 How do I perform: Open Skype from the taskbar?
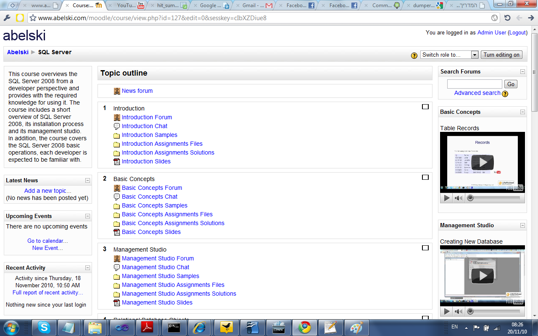44,327
